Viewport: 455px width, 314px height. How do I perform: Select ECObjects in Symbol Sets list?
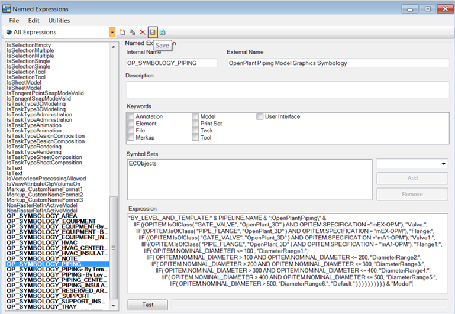pyautogui.click(x=143, y=164)
